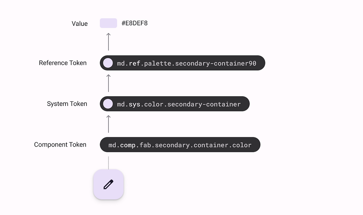363x215 pixels.
Task: Click the pencil edit FAB button
Action: click(x=108, y=184)
